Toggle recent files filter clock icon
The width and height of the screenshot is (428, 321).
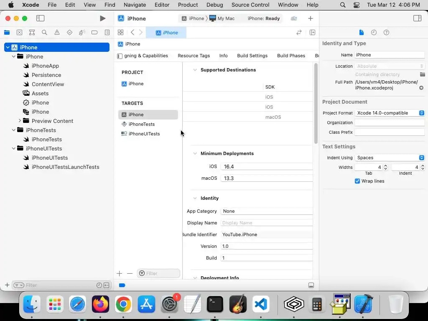tap(99, 285)
